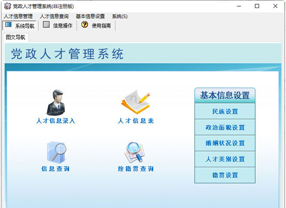Open the 籍贯设置 button

pos(225,175)
